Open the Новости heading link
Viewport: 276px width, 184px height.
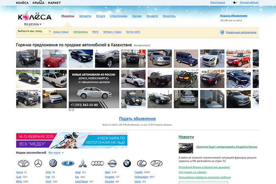[x=186, y=137]
